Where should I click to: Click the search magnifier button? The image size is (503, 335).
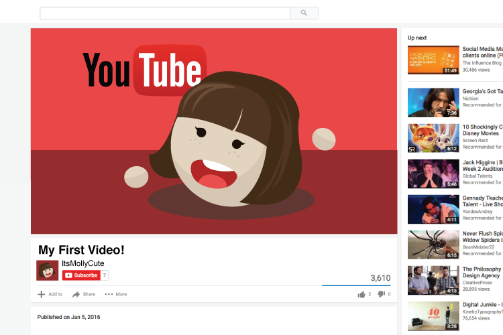coord(304,13)
